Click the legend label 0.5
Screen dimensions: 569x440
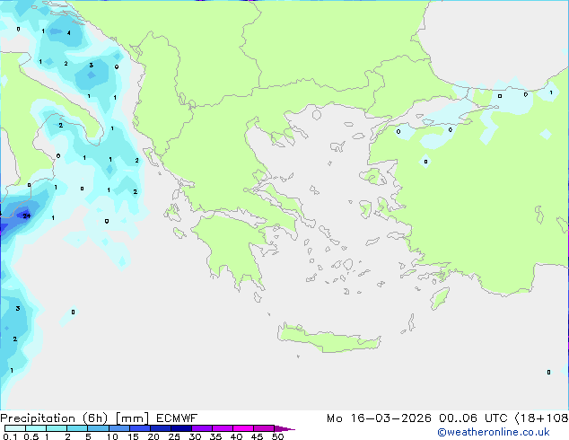point(31,436)
